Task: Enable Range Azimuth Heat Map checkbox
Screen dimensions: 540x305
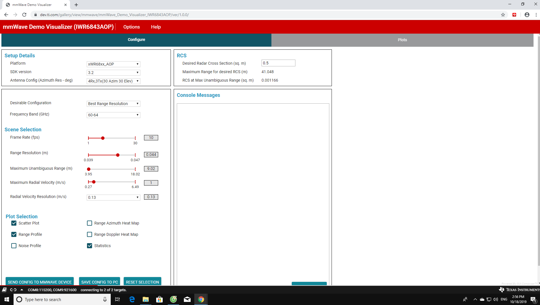Action: tap(90, 223)
